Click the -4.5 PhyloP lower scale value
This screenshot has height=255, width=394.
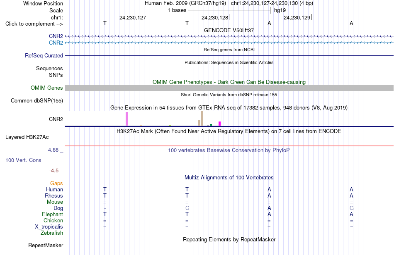point(54,171)
